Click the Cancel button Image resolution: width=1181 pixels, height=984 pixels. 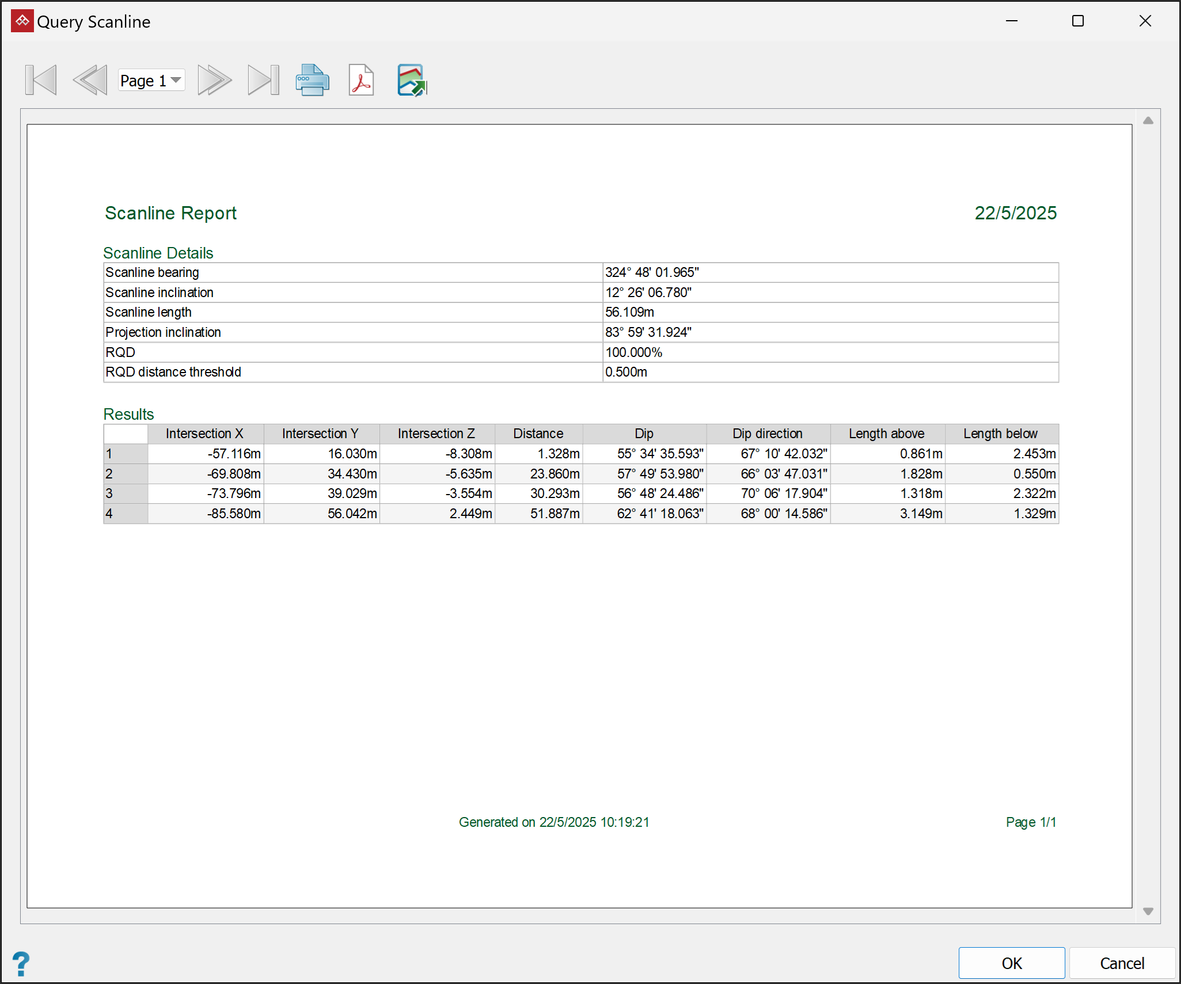(1122, 963)
